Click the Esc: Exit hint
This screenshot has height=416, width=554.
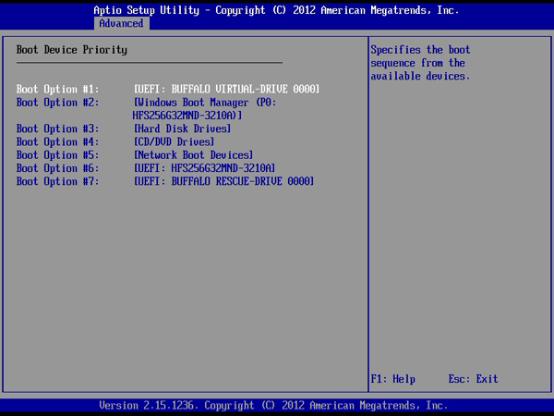click(x=473, y=379)
